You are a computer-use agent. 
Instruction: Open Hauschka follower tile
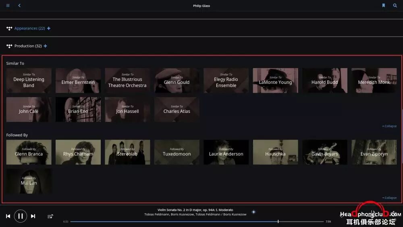point(276,152)
